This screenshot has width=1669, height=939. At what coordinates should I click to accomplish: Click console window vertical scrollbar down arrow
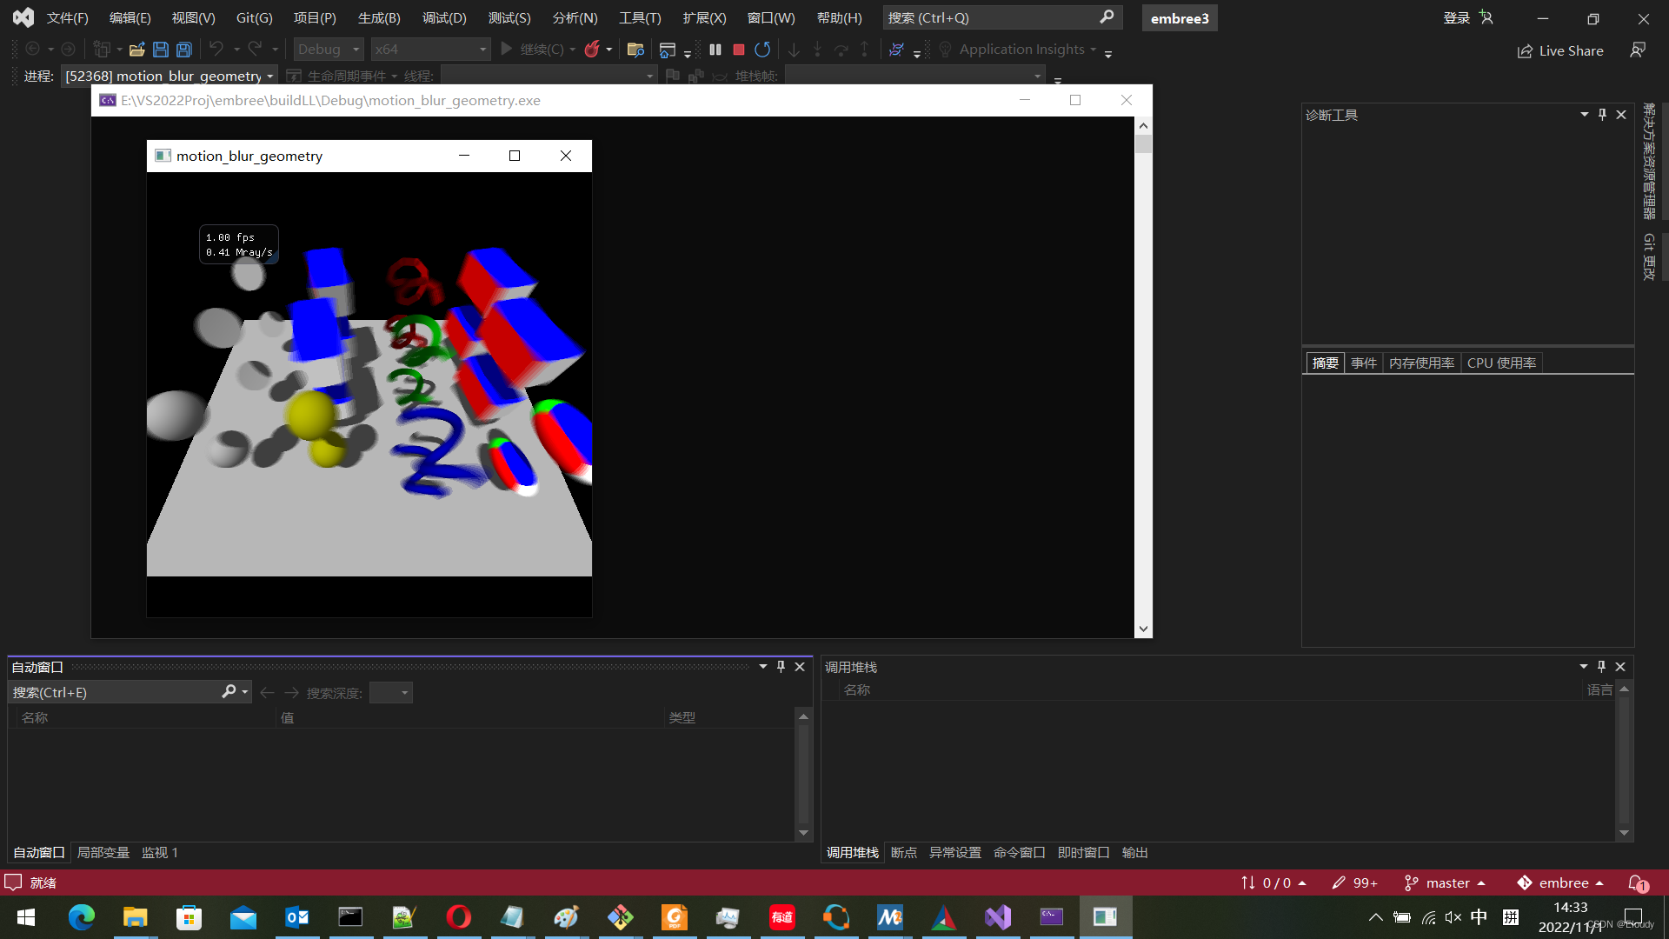point(1143,629)
